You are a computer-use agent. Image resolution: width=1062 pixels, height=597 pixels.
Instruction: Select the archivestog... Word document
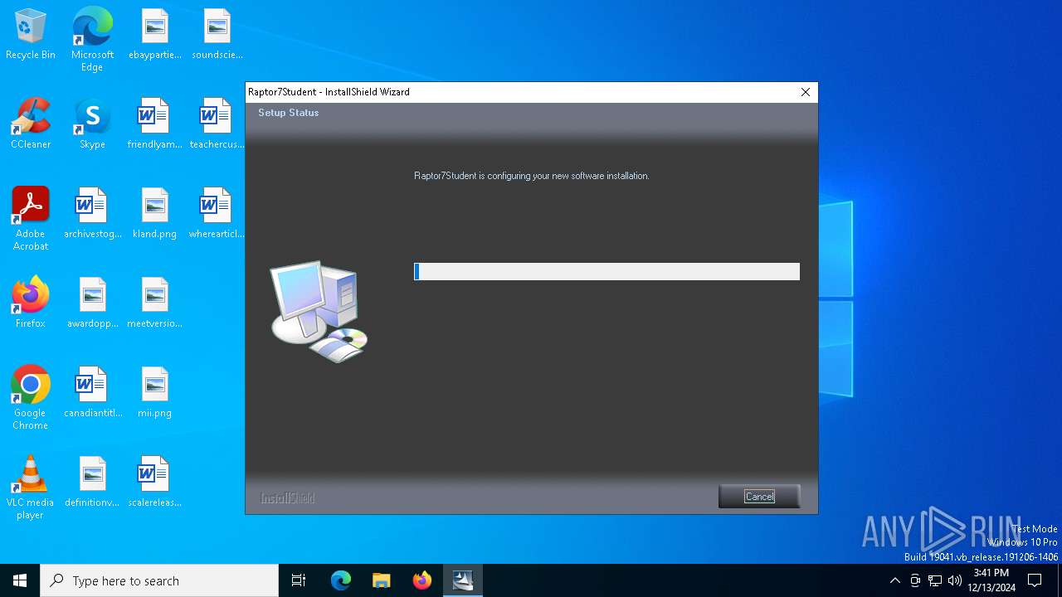(x=92, y=214)
